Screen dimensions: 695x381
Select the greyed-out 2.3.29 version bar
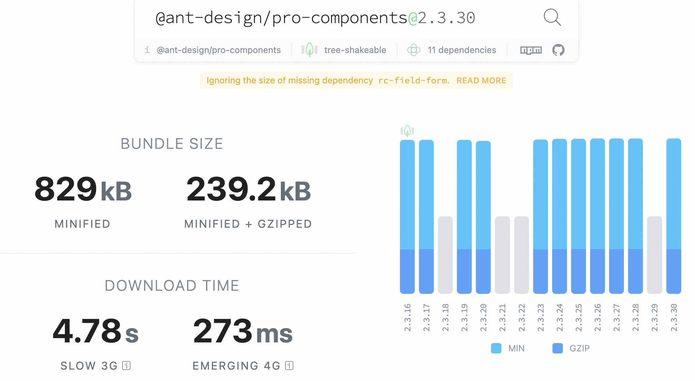(x=654, y=255)
